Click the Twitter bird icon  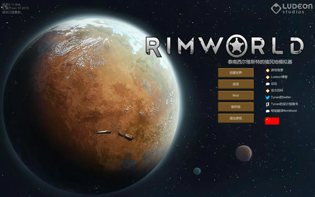(268, 98)
